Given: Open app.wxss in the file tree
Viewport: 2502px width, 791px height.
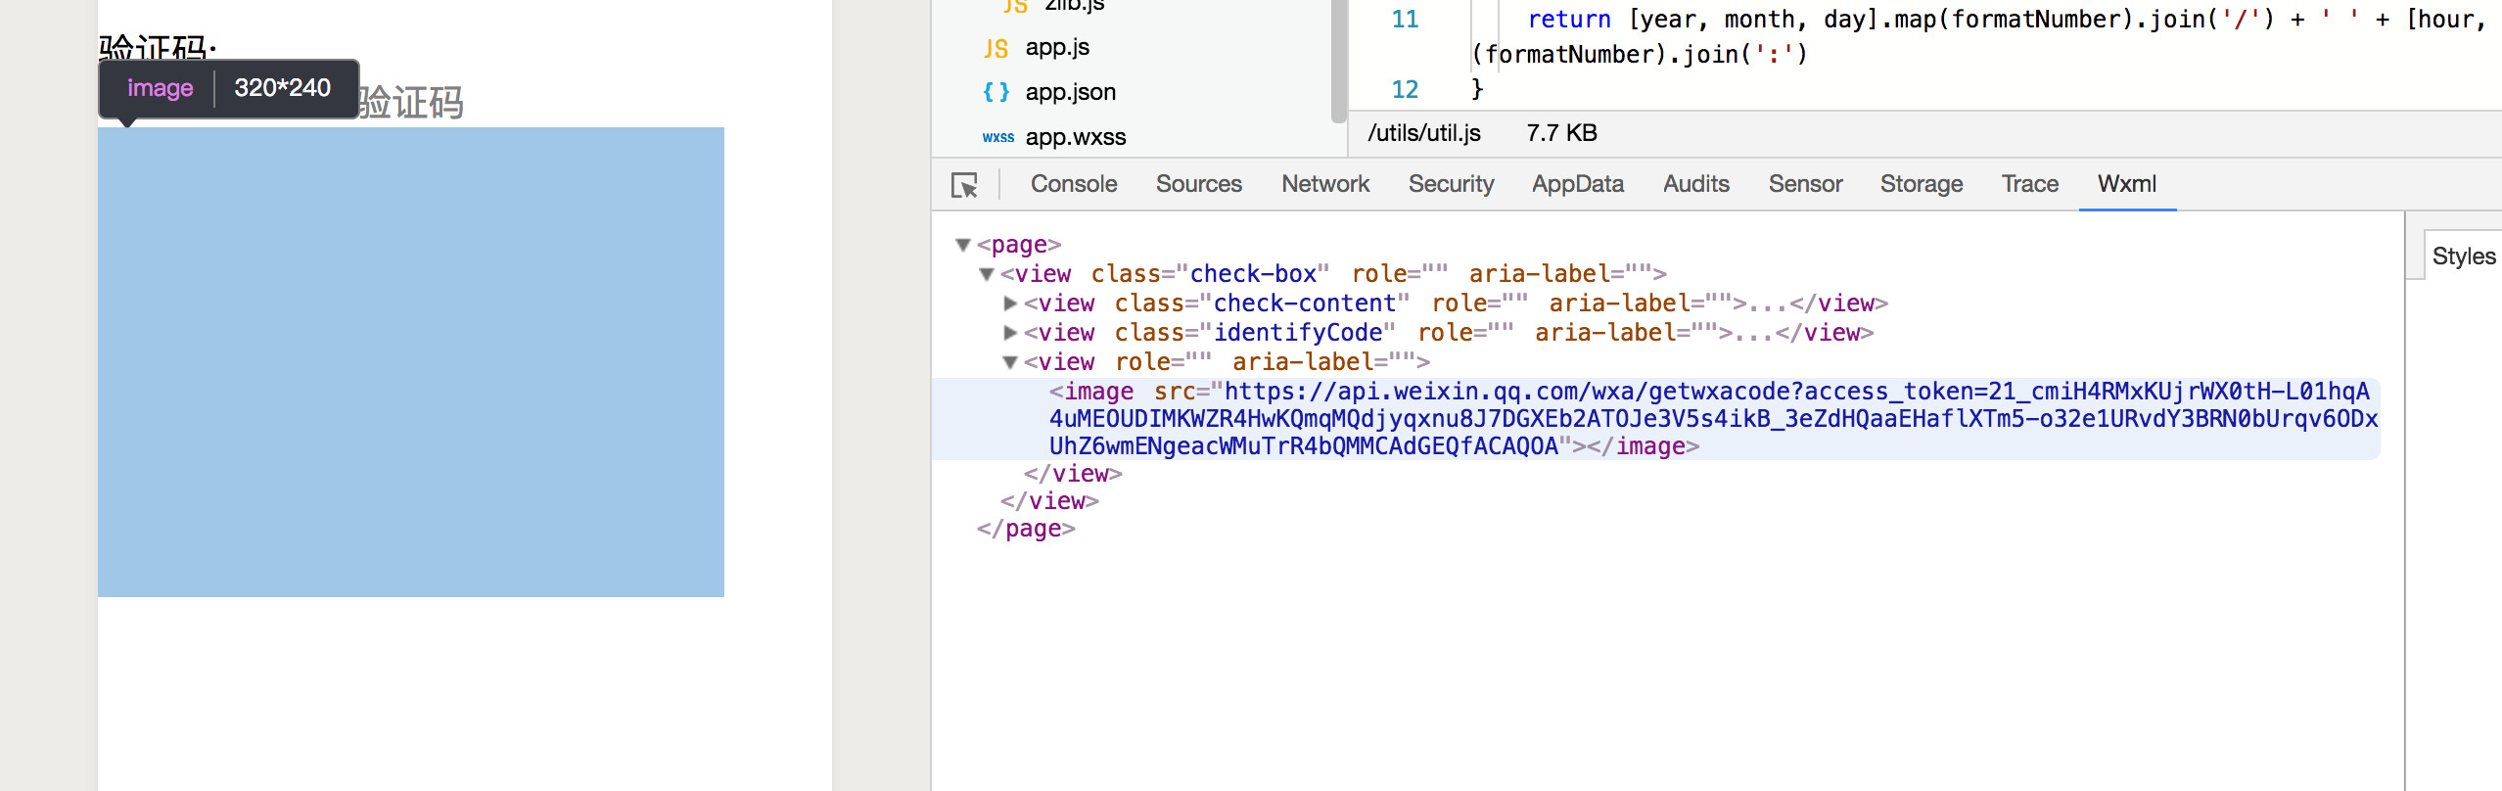Looking at the screenshot, I should [x=1076, y=137].
